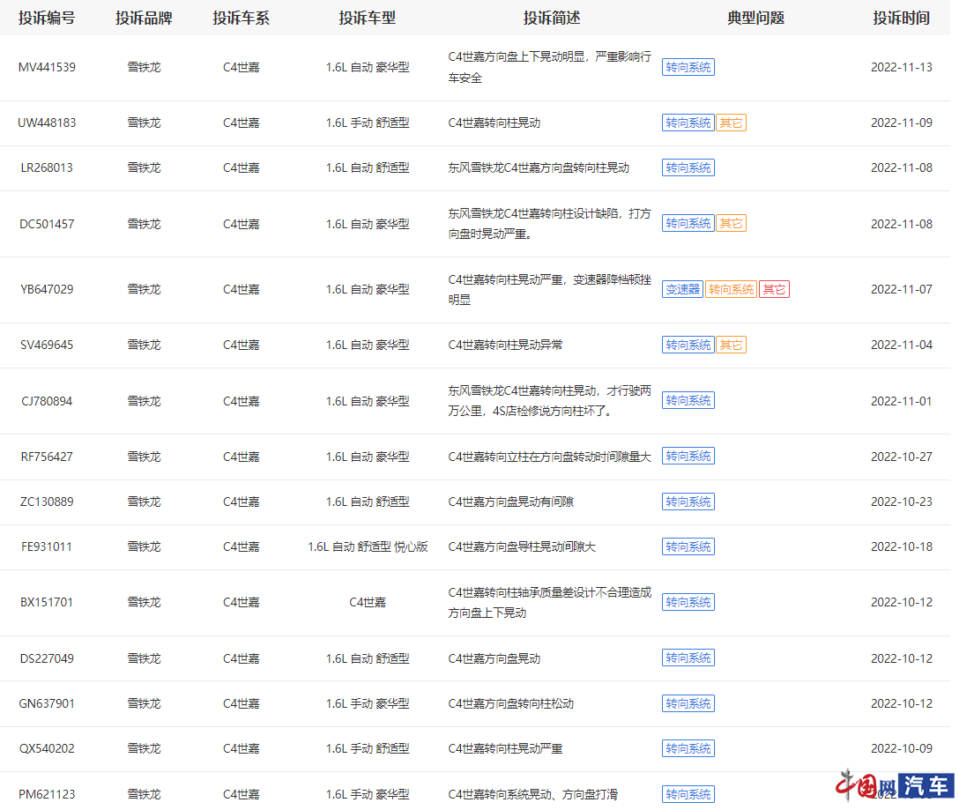The image size is (959, 810).
Task: Click the 转向系统 tag on complaint BX151701
Action: [688, 602]
